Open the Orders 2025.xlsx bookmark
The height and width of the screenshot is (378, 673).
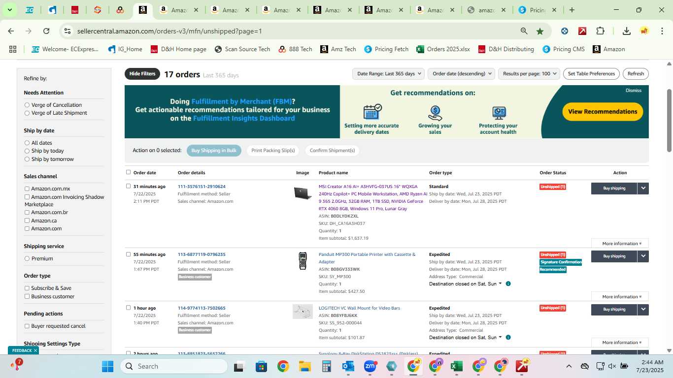[443, 49]
